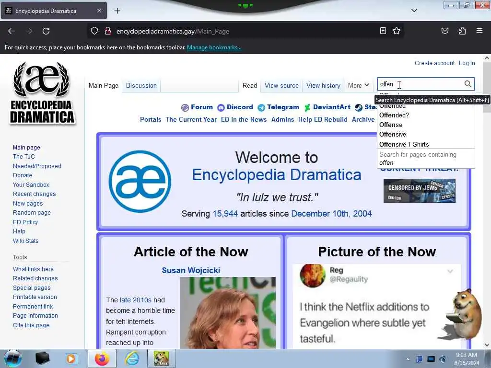
Task: Open the extensions puzzle icon
Action: 462,31
